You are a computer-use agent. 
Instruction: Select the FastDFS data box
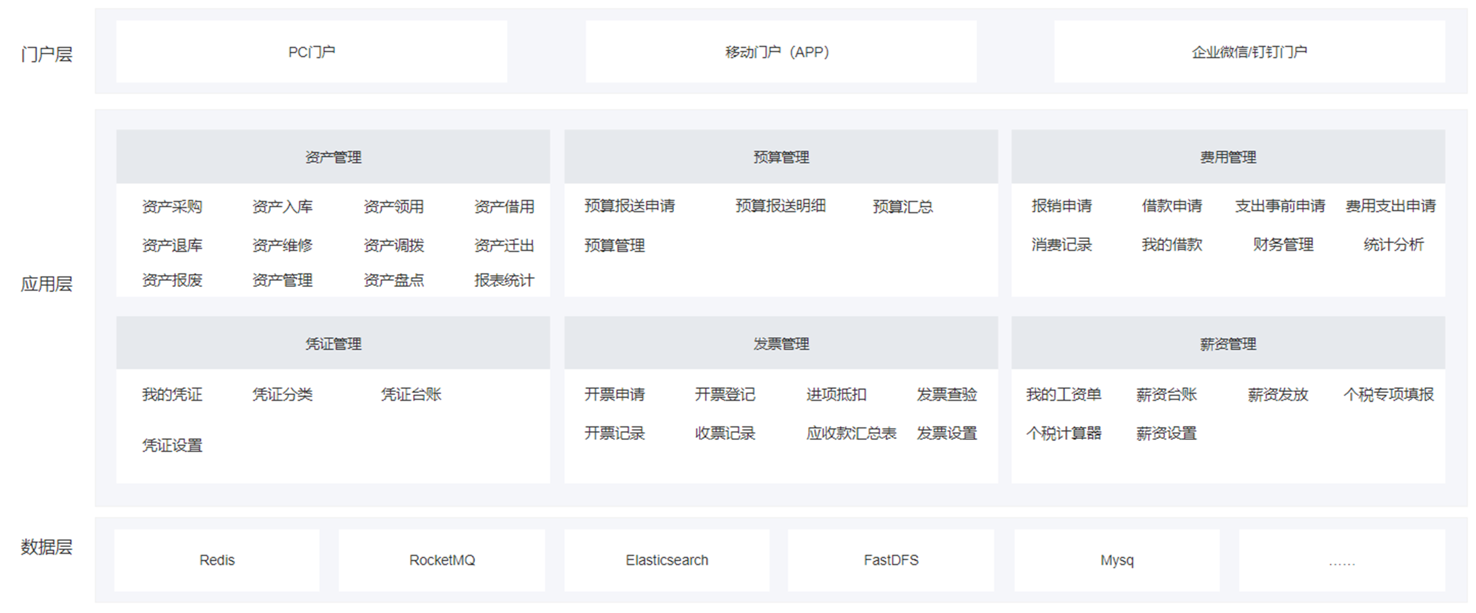tap(891, 560)
